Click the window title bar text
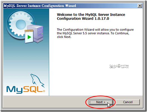The height and width of the screenshot is (112, 147). click(x=40, y=6)
